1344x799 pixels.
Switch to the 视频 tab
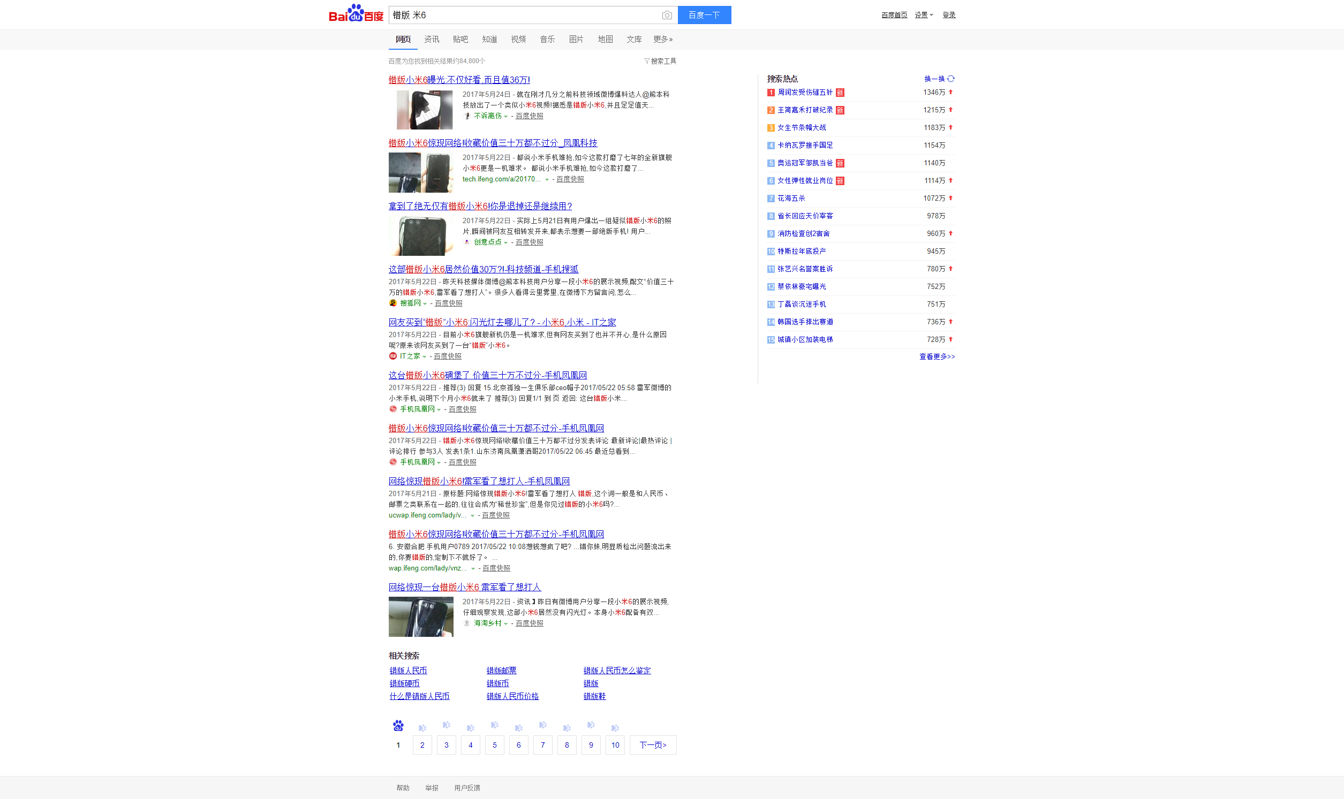[x=518, y=39]
